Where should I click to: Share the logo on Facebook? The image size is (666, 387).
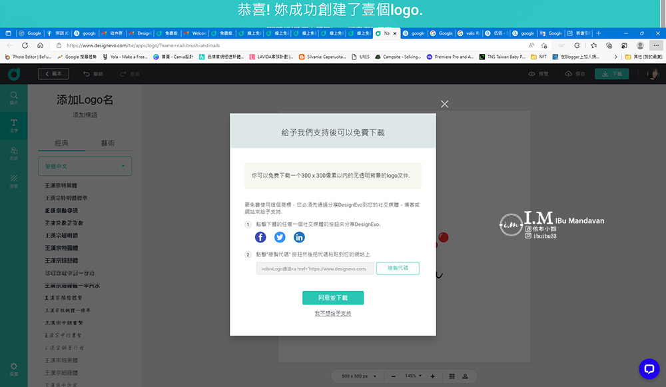(260, 236)
